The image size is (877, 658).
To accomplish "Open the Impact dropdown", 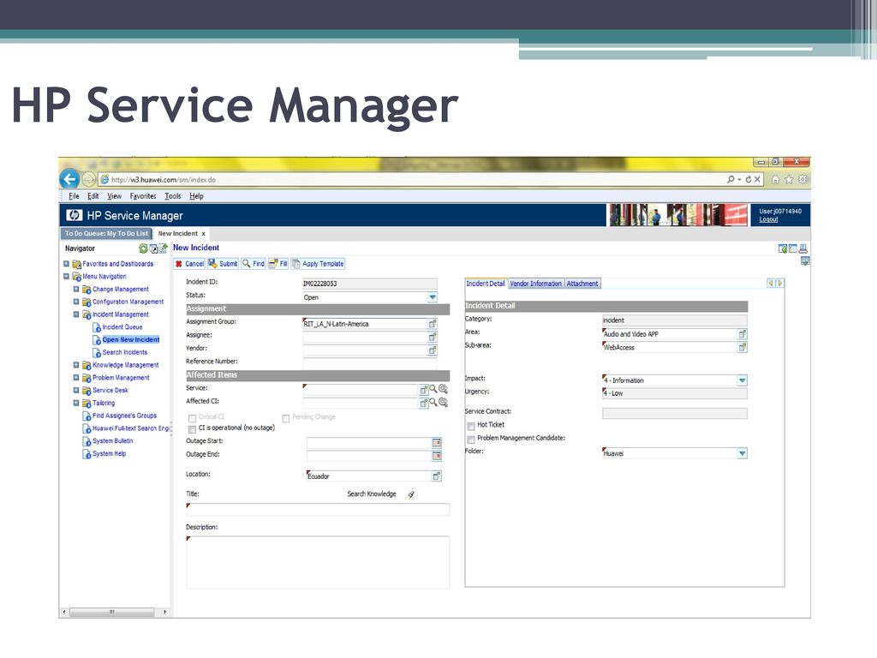I will 743,380.
